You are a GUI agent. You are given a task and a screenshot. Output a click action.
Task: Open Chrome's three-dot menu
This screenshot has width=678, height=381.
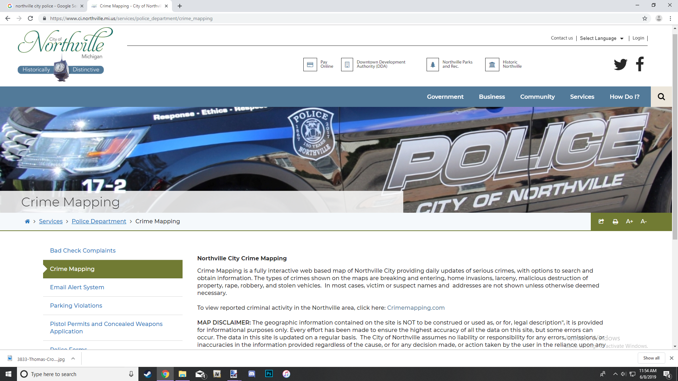[670, 18]
